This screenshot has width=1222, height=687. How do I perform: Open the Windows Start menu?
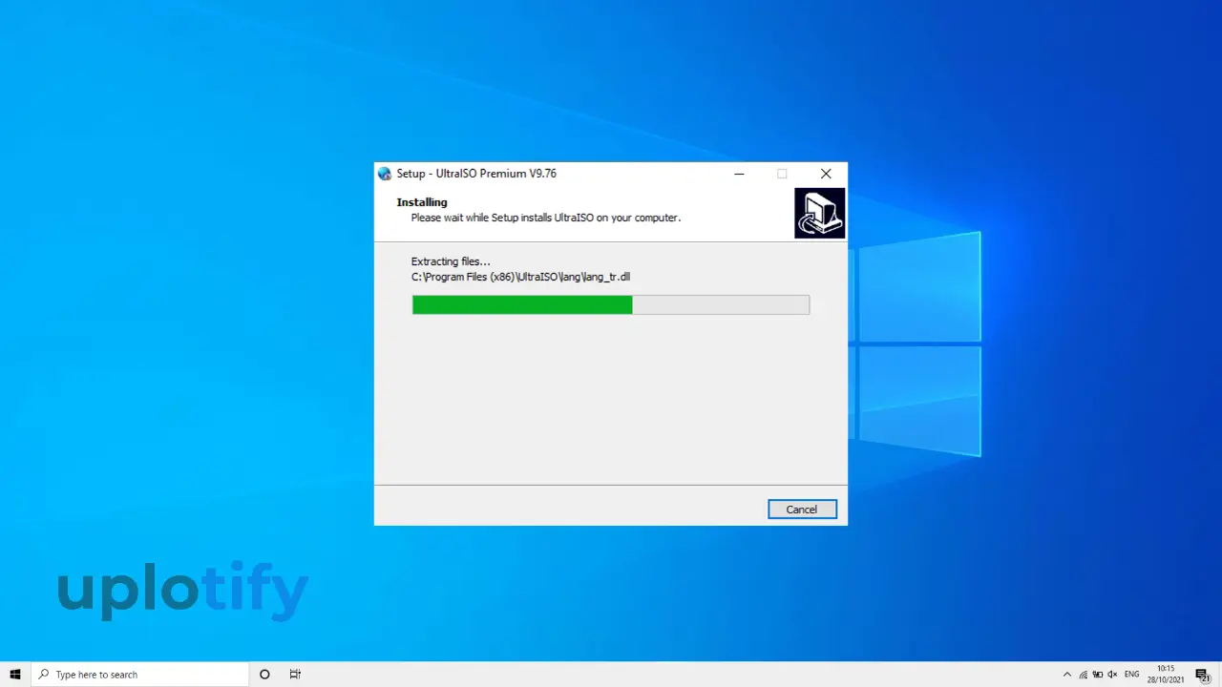click(x=15, y=675)
